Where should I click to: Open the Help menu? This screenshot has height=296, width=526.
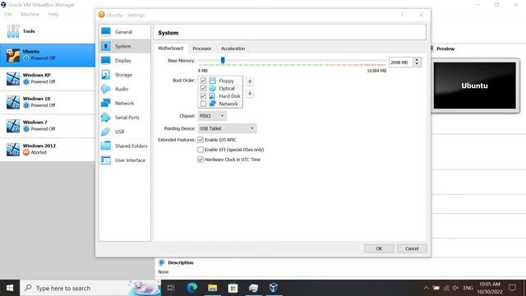[53, 14]
